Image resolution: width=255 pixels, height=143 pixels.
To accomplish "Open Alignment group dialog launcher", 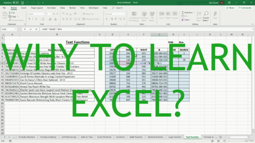I will (x=102, y=24).
